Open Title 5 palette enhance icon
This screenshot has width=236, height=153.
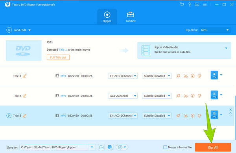coord(199,116)
